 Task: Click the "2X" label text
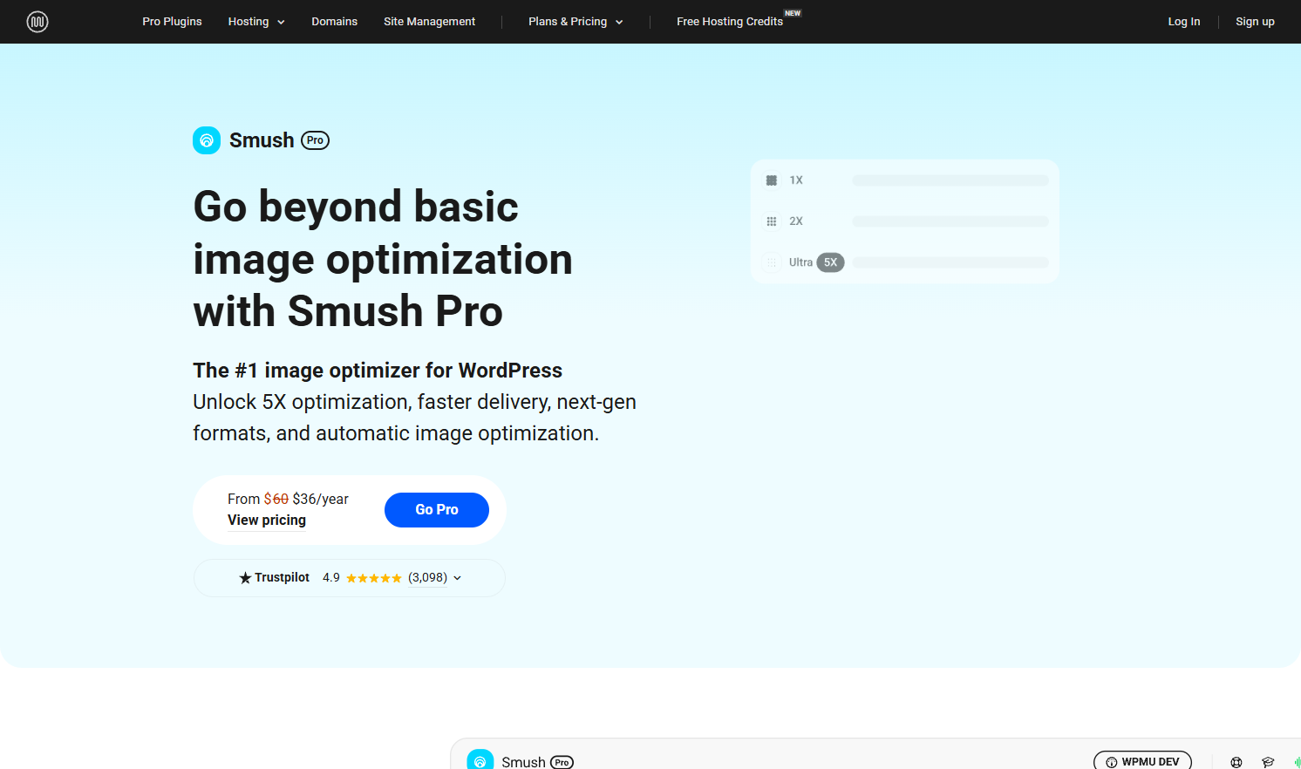[796, 221]
